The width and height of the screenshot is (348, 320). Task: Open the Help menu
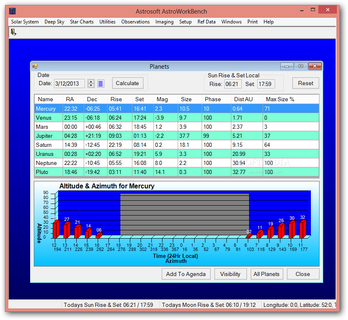coord(268,22)
